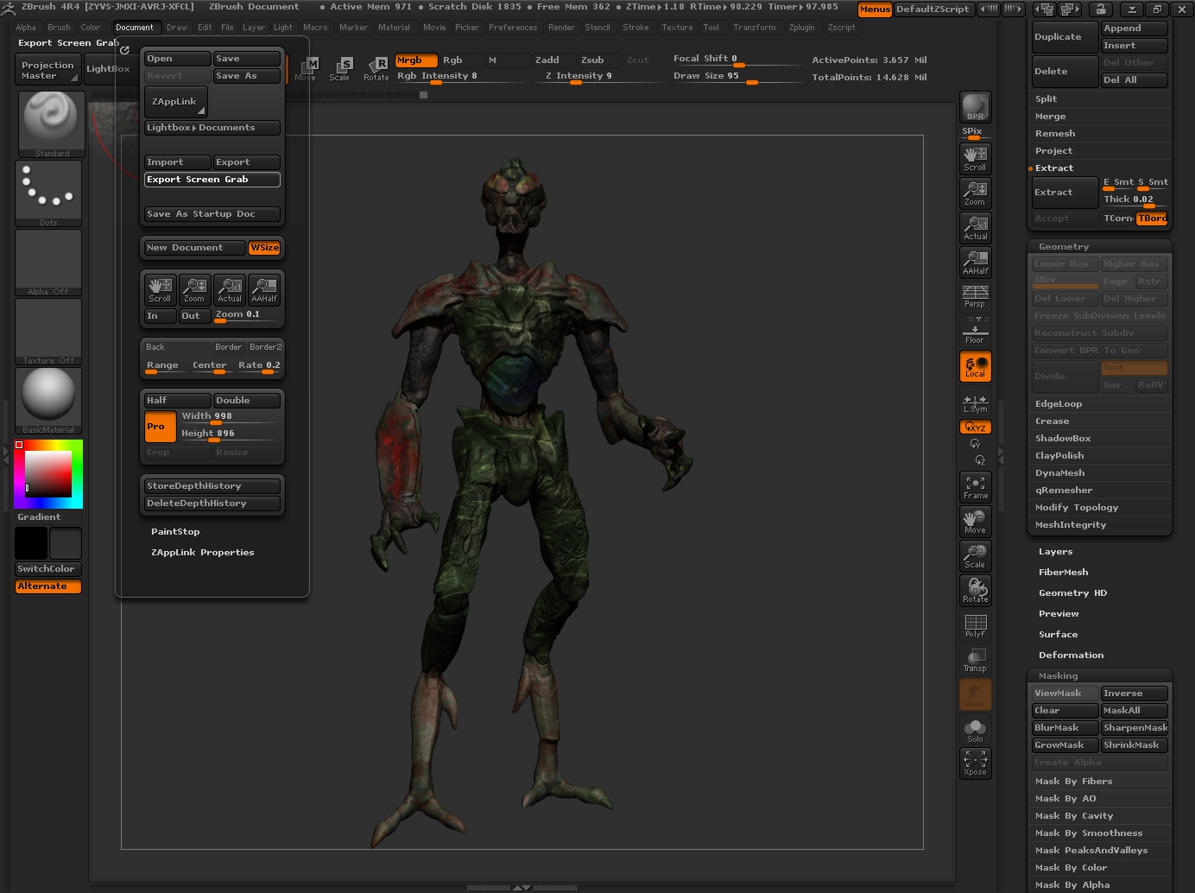Click the New Document button

tap(195, 248)
